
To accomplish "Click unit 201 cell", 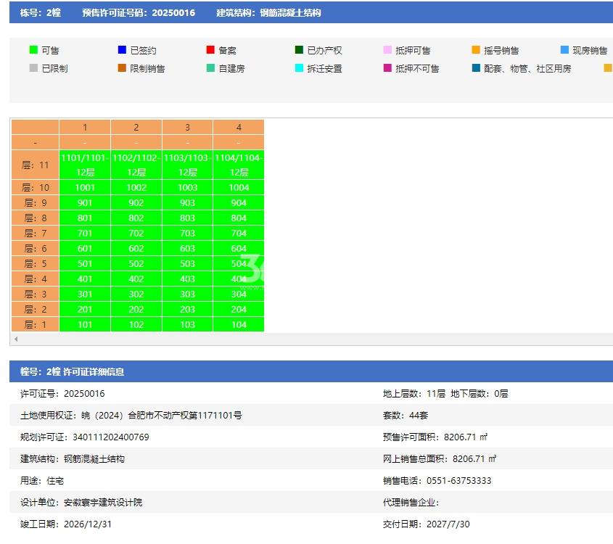I will click(85, 310).
